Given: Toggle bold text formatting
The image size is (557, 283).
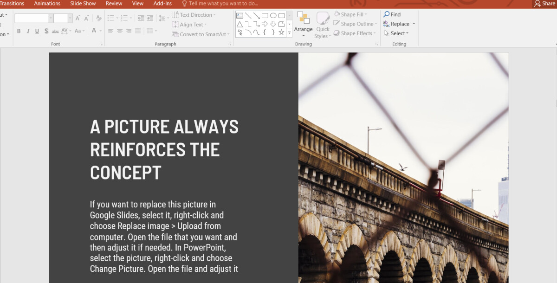Looking at the screenshot, I should [x=19, y=31].
